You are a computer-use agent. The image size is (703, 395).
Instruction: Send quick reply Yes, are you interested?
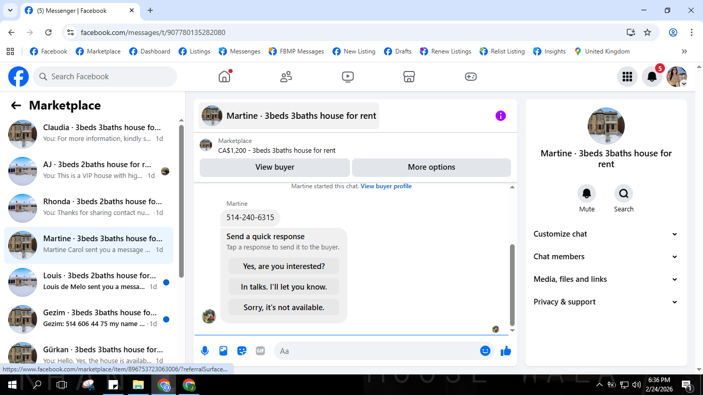pyautogui.click(x=284, y=266)
